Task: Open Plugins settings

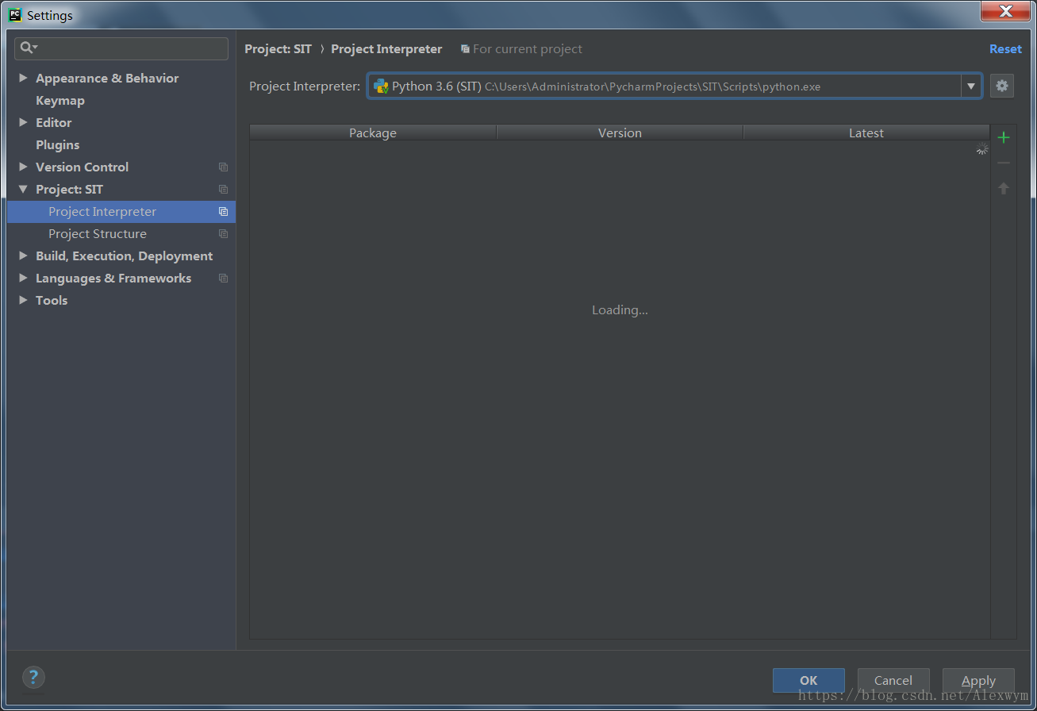Action: [58, 144]
